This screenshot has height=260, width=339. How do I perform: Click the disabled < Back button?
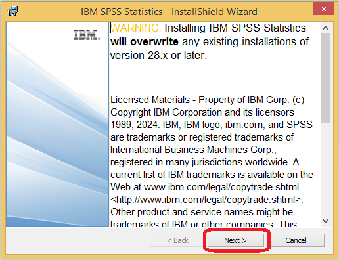click(177, 240)
